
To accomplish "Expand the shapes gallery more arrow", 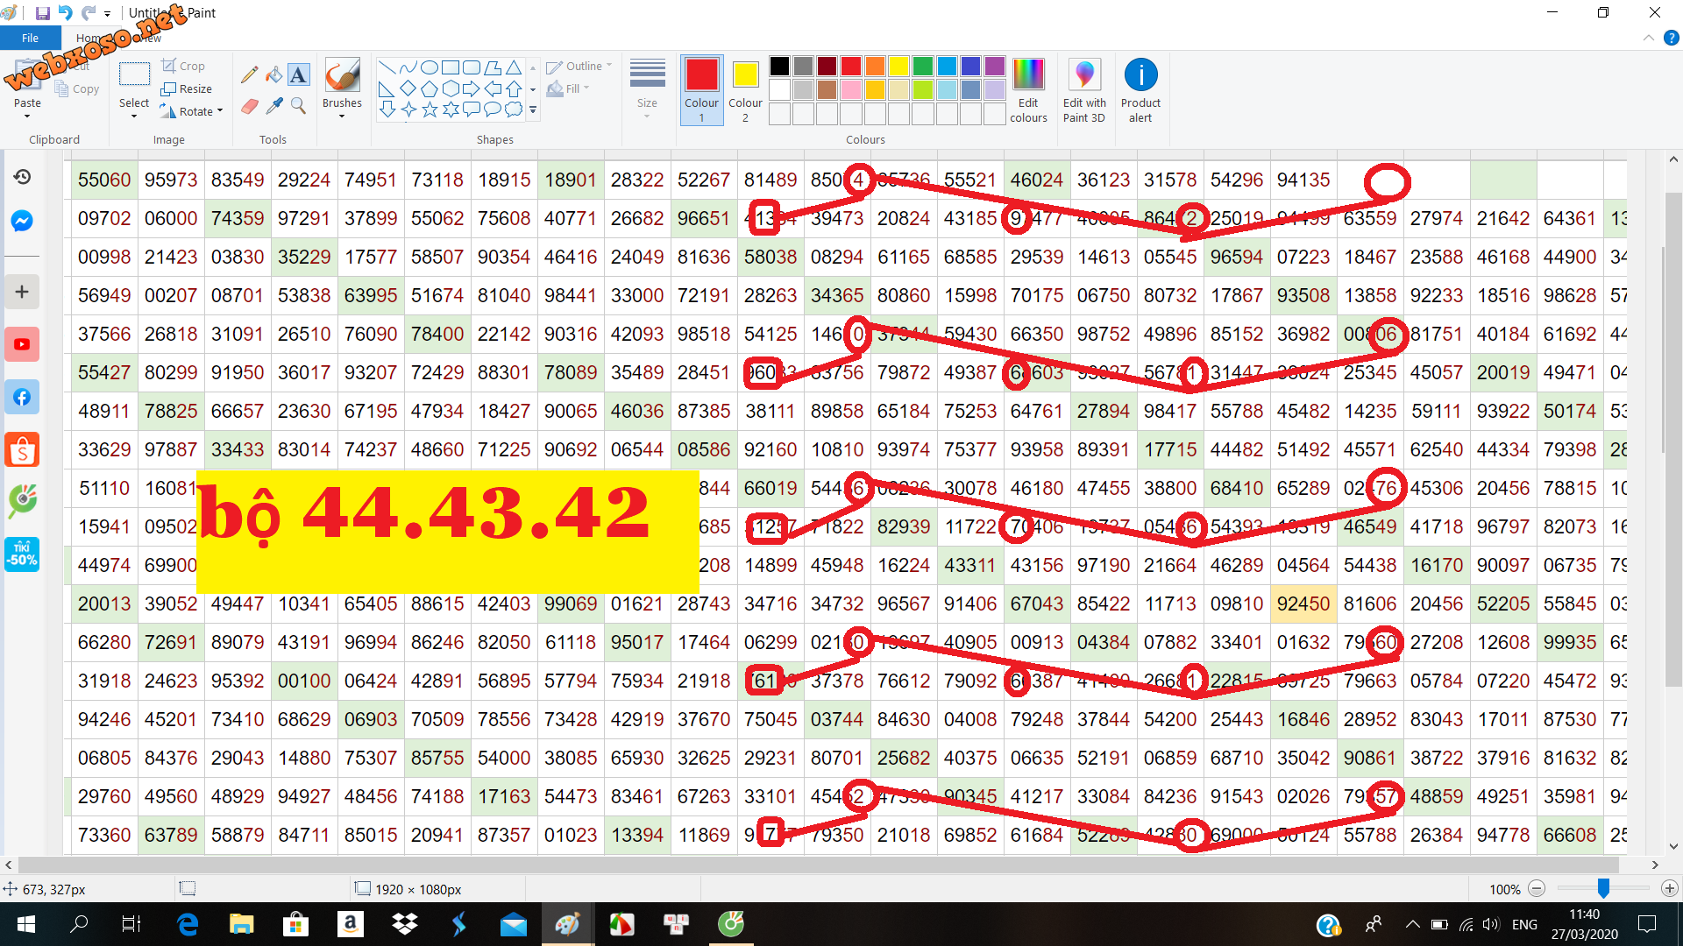I will (533, 110).
